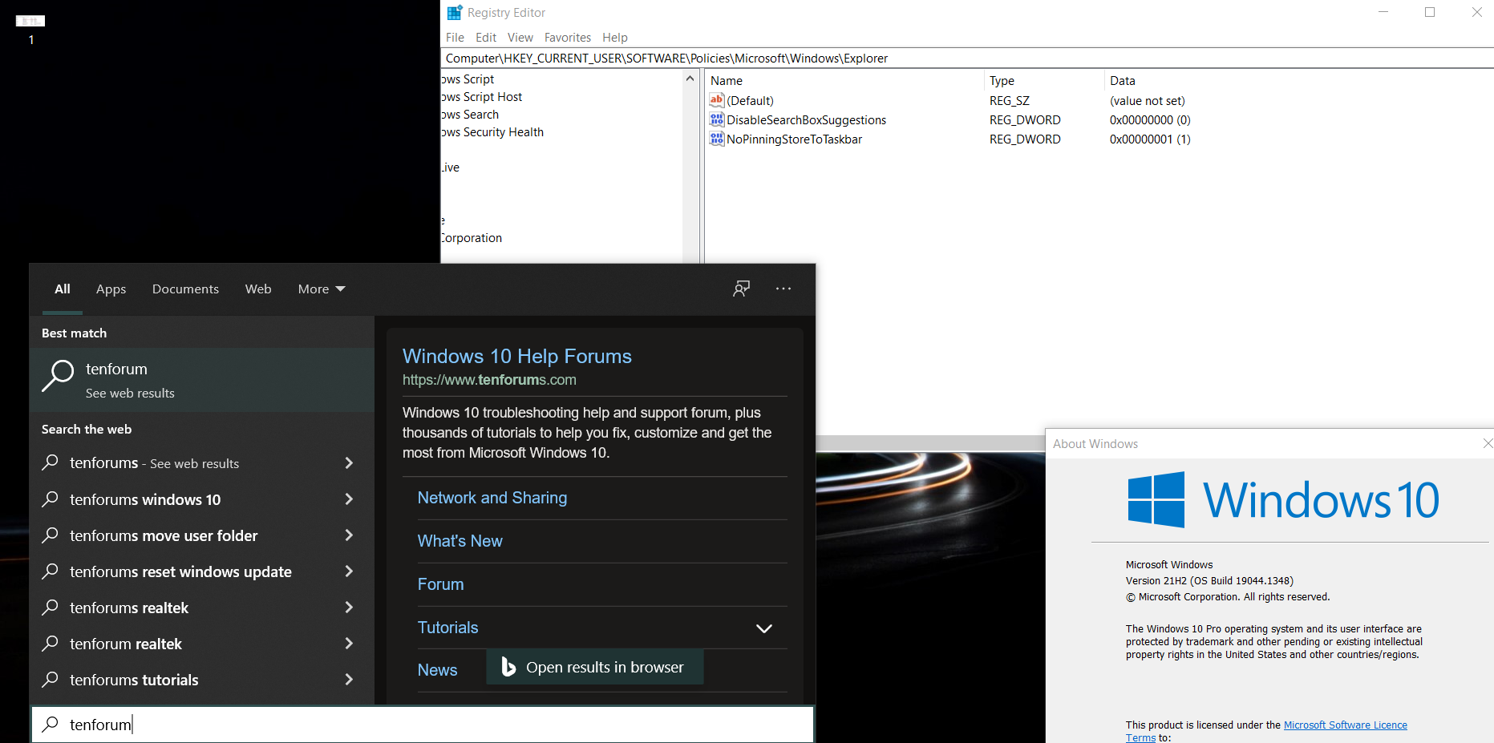Click search icon next to tenforums move user folder
The width and height of the screenshot is (1494, 743).
[x=51, y=535]
